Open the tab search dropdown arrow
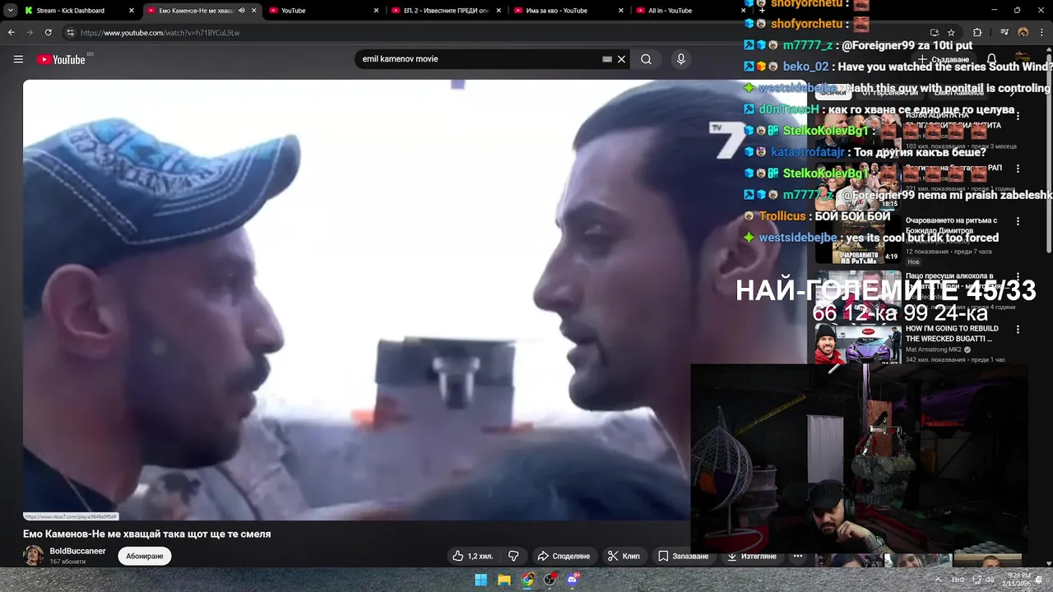Viewport: 1053px width, 592px height. tap(11, 11)
